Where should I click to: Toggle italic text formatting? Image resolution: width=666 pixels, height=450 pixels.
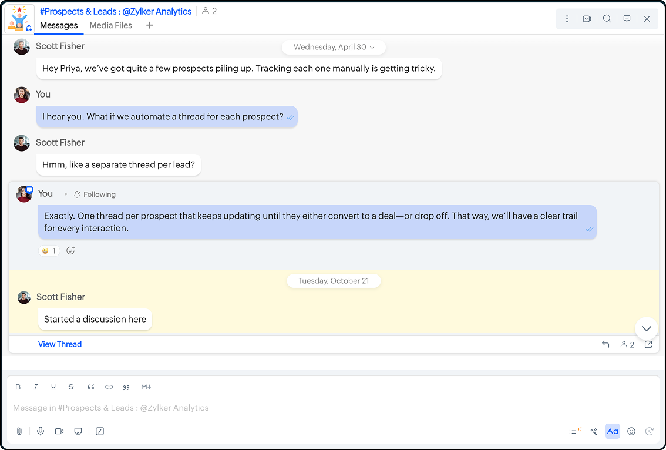pyautogui.click(x=36, y=387)
